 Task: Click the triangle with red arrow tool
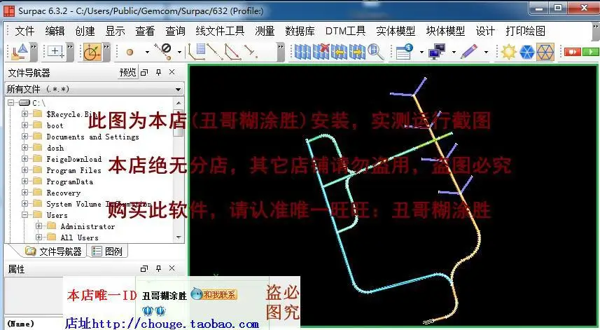[x=232, y=52]
